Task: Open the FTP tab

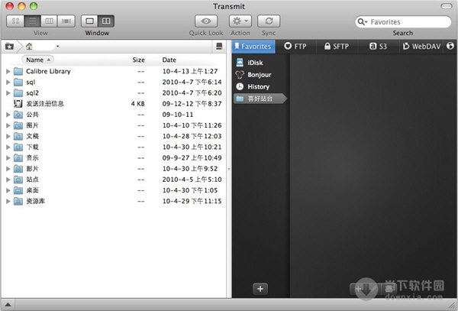Action: (x=295, y=46)
